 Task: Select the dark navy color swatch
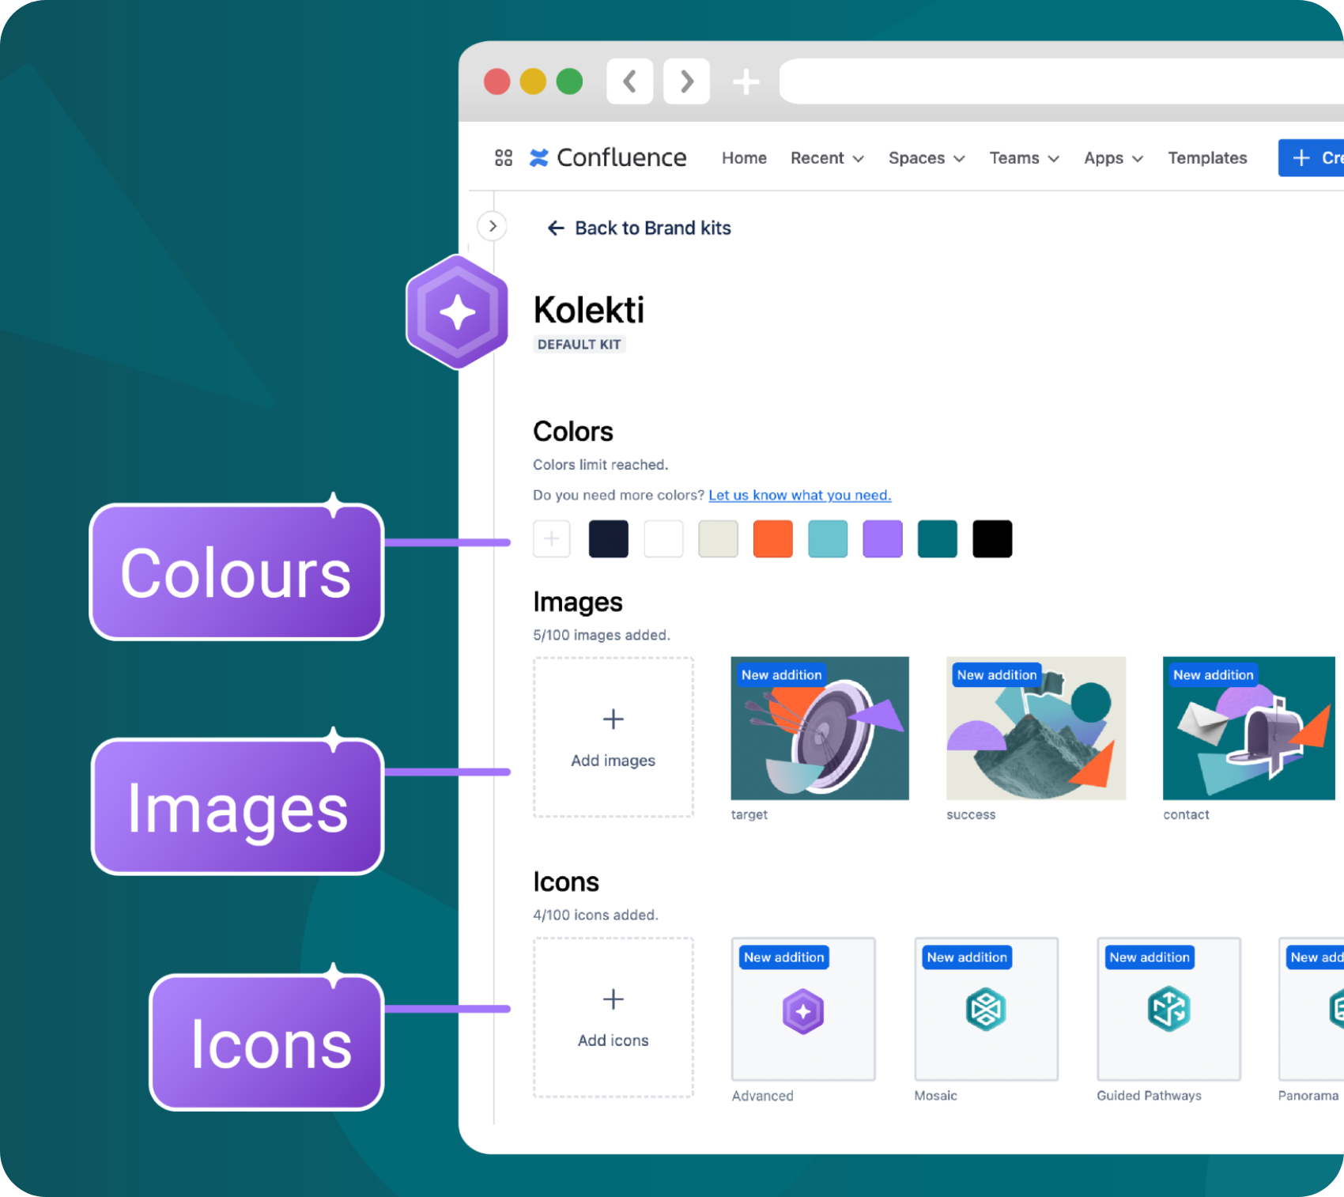[609, 539]
